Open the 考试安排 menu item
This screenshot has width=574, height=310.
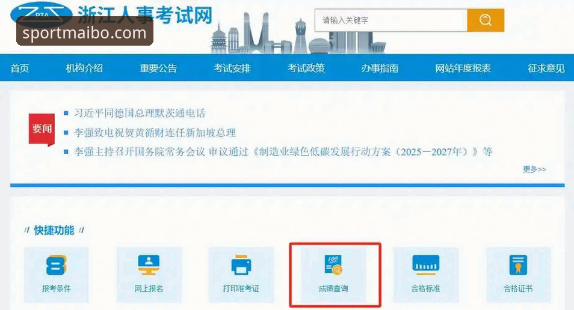[x=232, y=68]
